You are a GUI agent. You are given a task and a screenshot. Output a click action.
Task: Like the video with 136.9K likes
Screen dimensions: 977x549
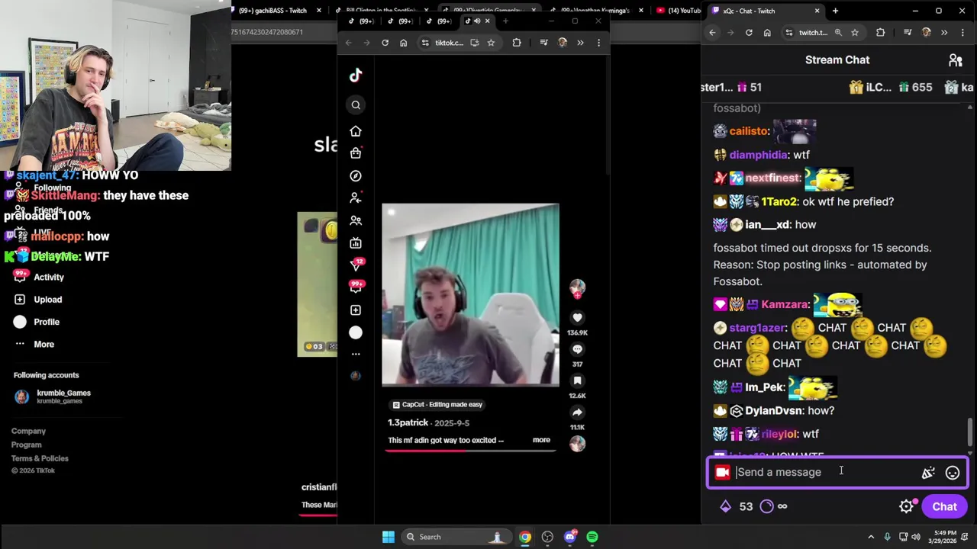click(x=578, y=317)
